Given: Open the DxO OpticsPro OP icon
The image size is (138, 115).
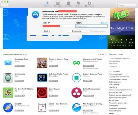Looking at the screenshot, I should tap(42, 78).
